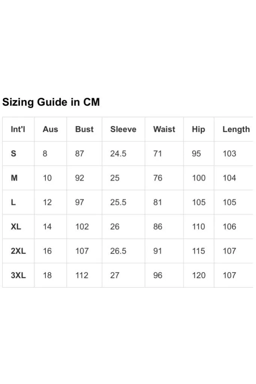
Task: Select the Length column header
Action: [x=236, y=129]
